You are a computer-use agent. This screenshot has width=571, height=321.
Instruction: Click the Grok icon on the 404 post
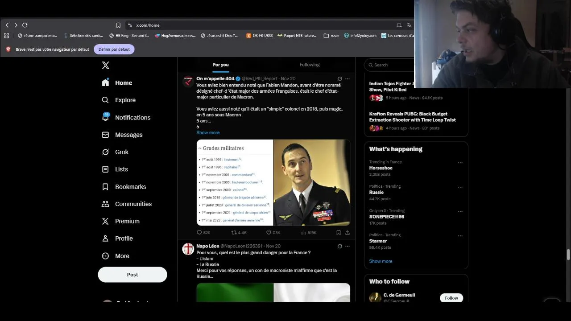339,79
